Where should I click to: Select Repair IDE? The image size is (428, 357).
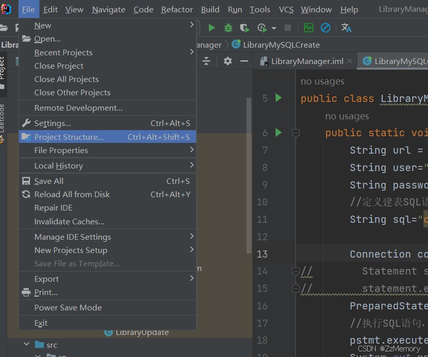coord(108,208)
